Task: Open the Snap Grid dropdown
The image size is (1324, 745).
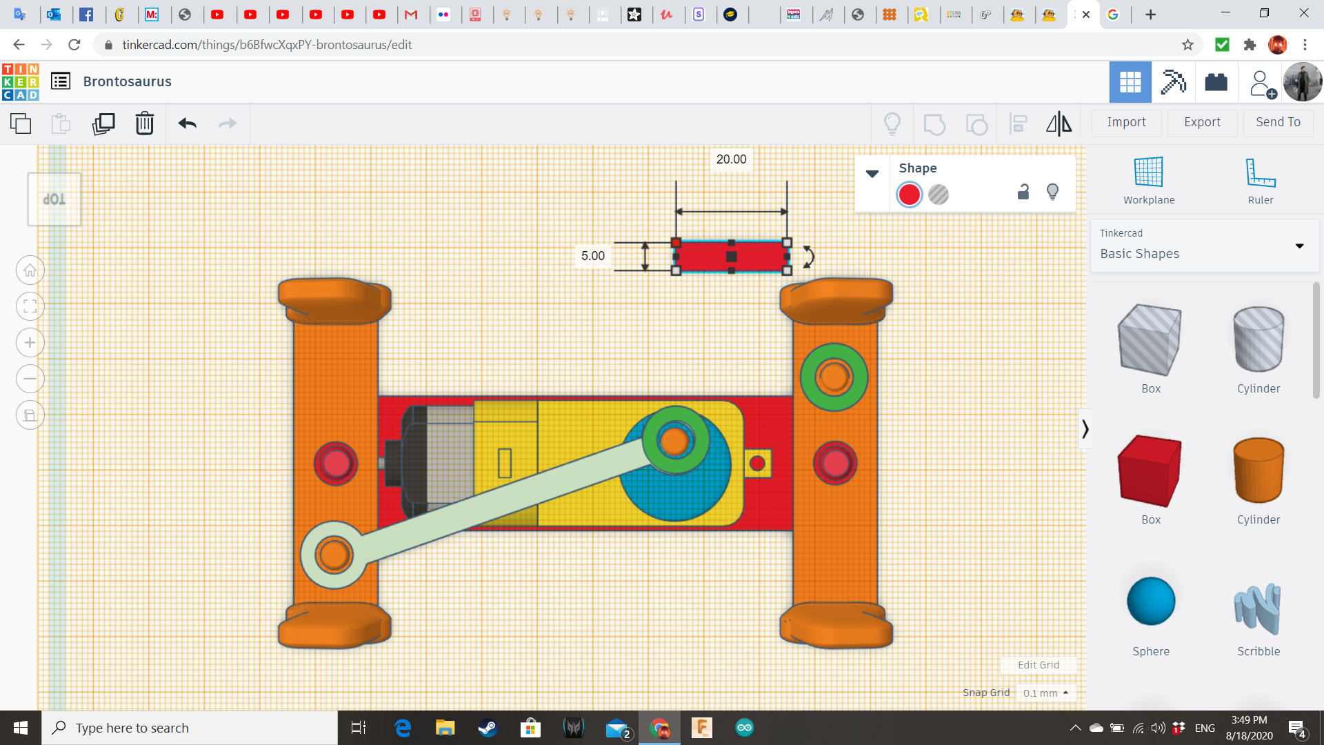Action: (x=1046, y=693)
